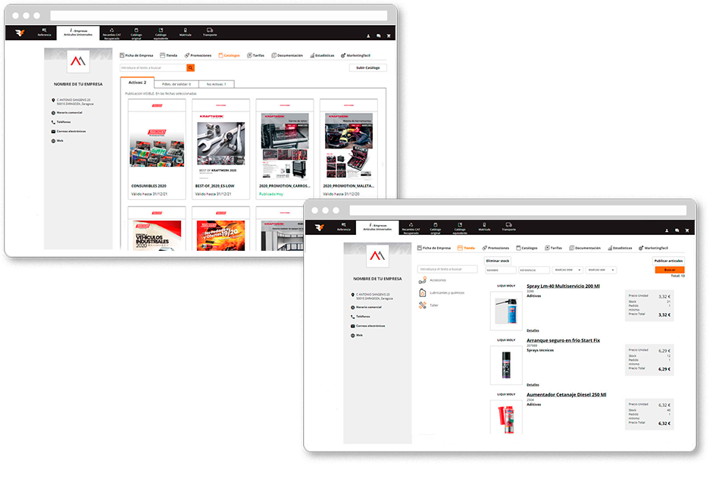Expand the MARCAS OEM dropdown

567,270
